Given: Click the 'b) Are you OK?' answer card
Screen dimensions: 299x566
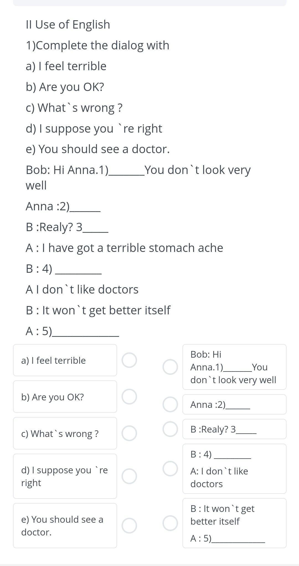Looking at the screenshot, I should click(65, 397).
